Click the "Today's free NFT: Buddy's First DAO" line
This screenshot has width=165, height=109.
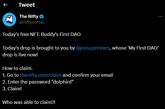(41, 34)
